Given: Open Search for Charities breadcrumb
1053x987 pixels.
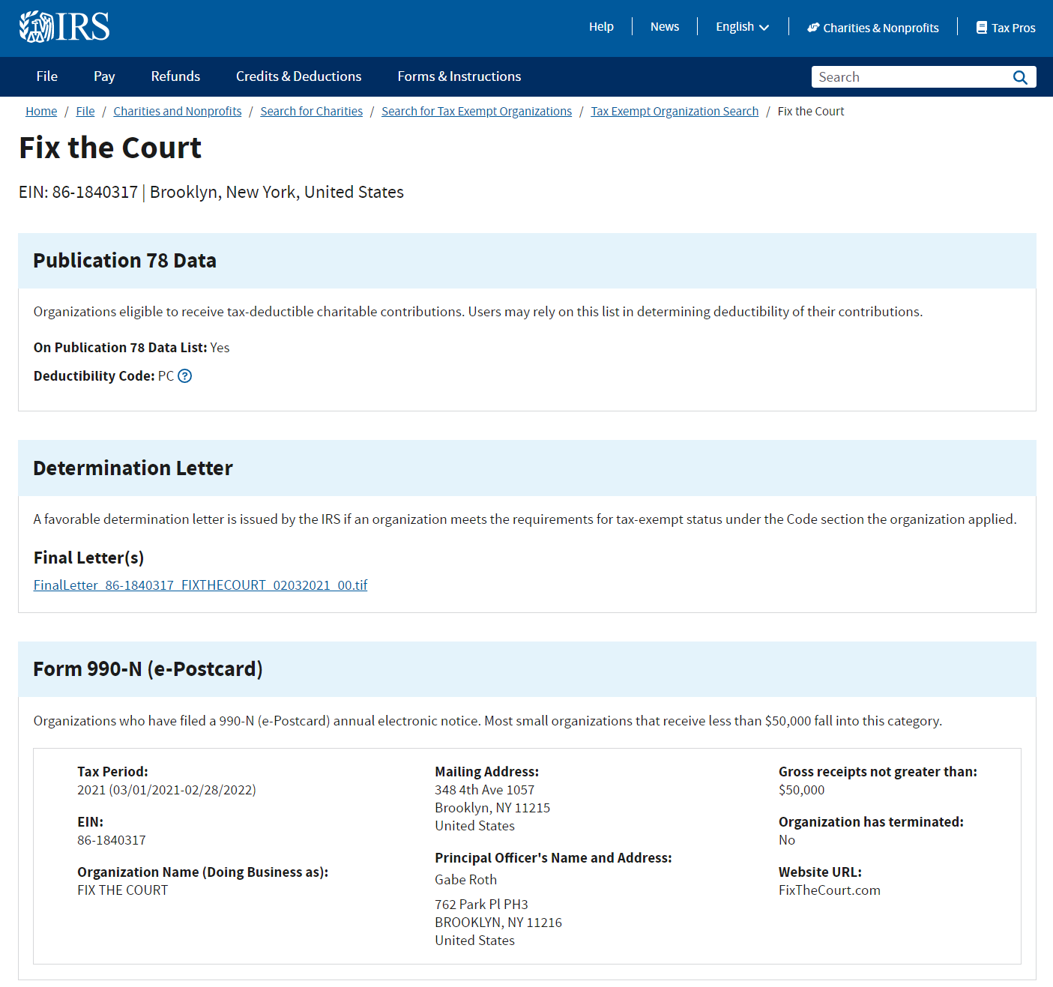Looking at the screenshot, I should coord(311,112).
